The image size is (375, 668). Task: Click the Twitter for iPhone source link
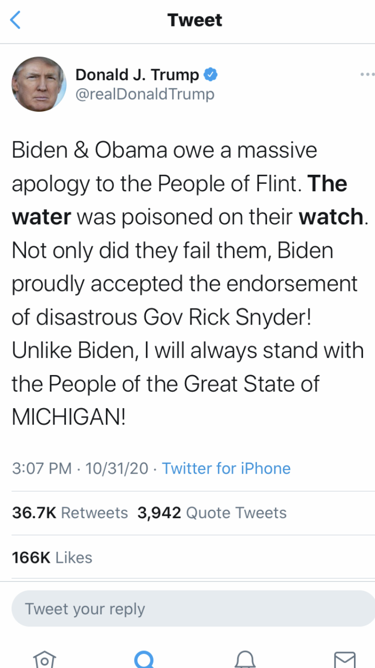[x=226, y=468]
